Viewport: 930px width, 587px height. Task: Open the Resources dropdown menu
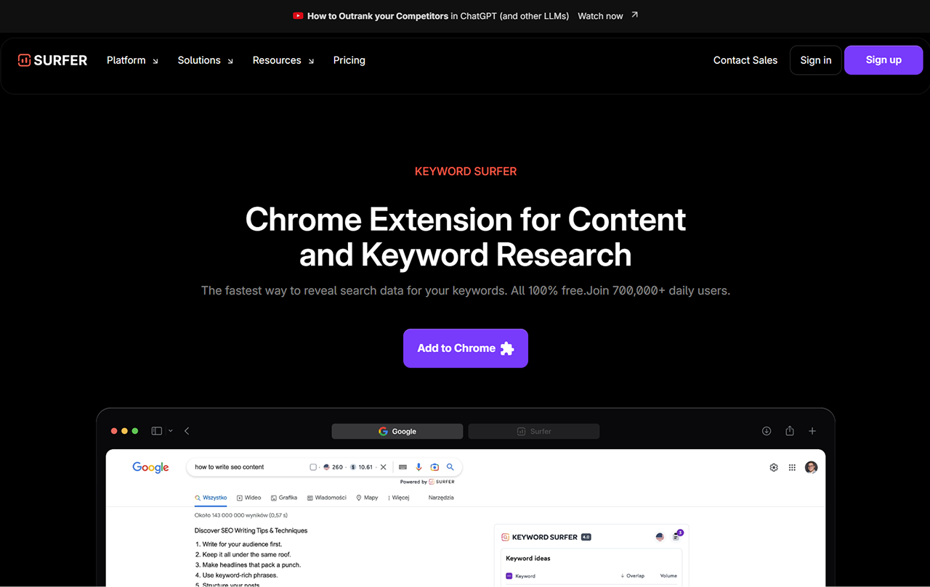(283, 60)
